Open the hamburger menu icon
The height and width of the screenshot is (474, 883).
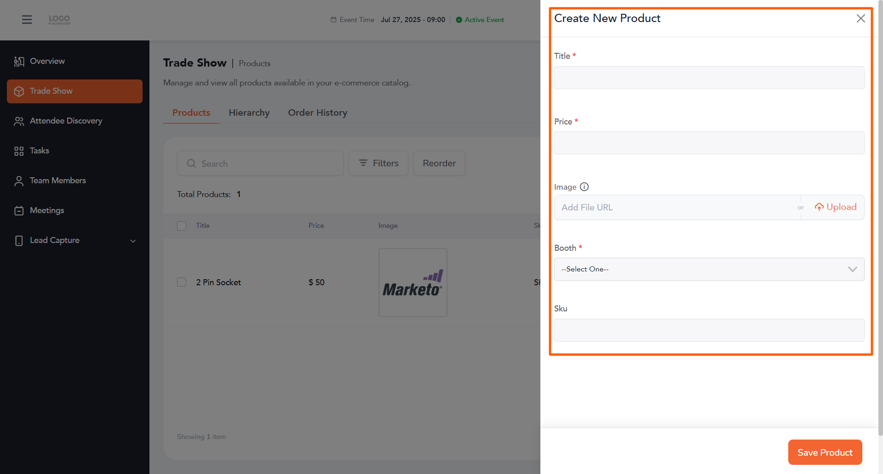(27, 19)
